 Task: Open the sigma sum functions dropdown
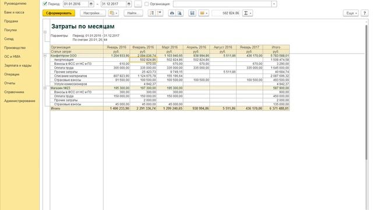point(247,13)
